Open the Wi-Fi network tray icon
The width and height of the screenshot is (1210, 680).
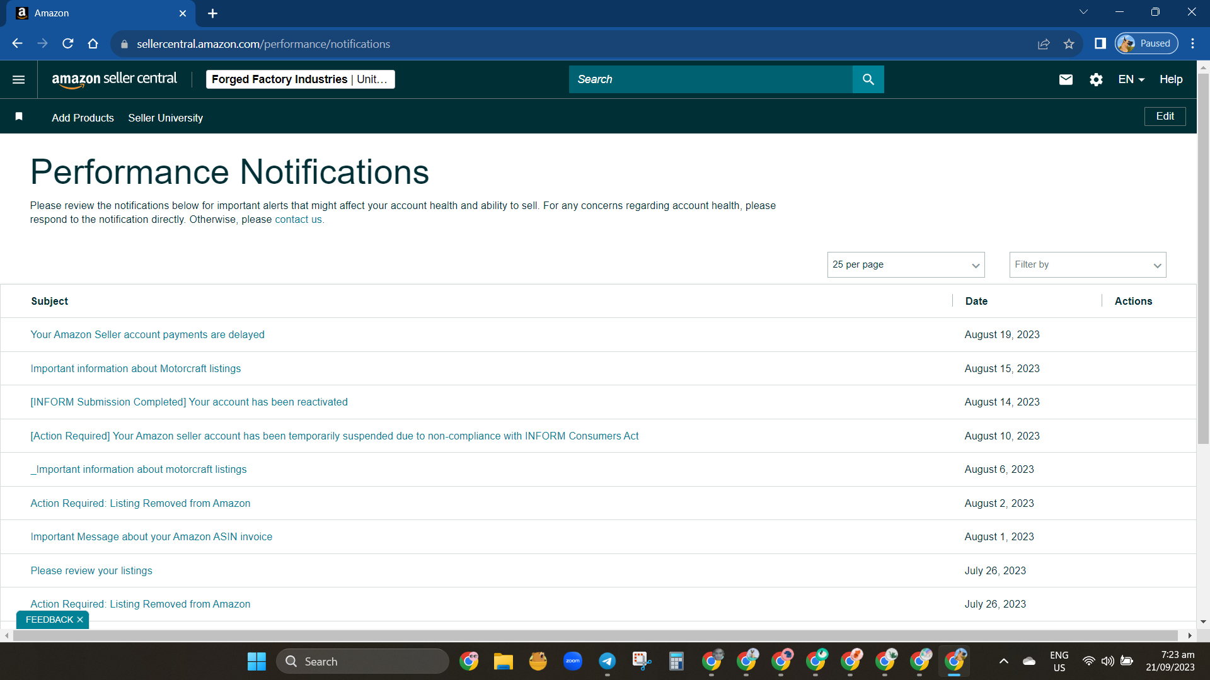[1088, 661]
